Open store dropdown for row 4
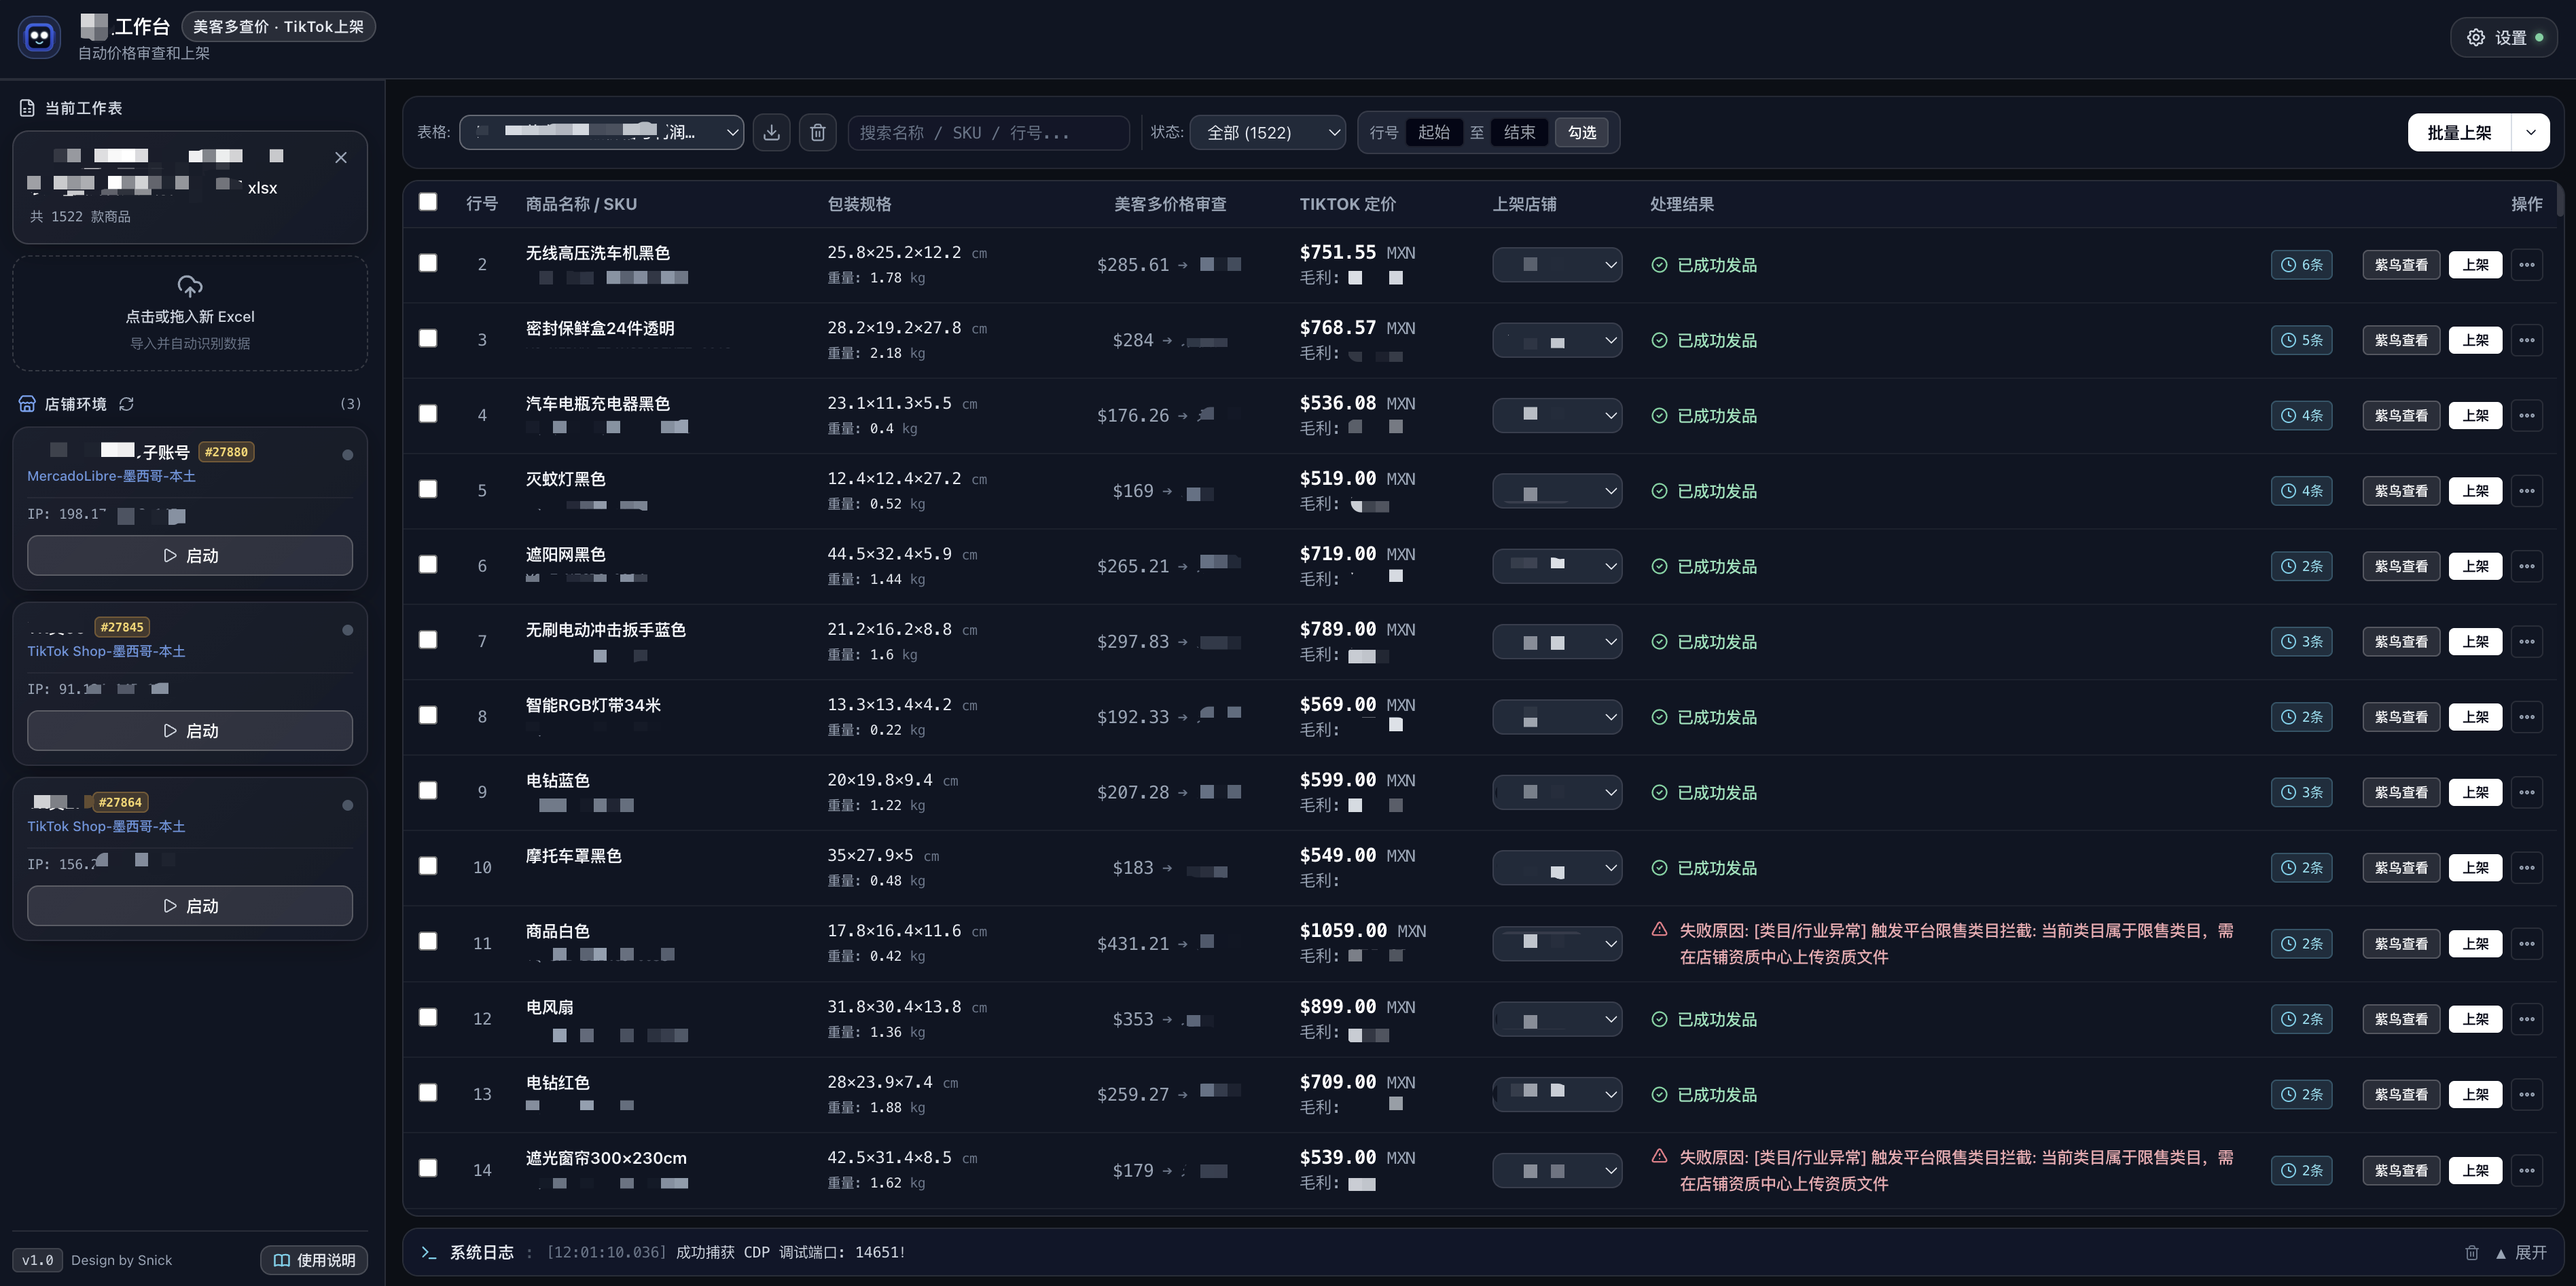Image resolution: width=2576 pixels, height=1286 pixels. click(1557, 416)
